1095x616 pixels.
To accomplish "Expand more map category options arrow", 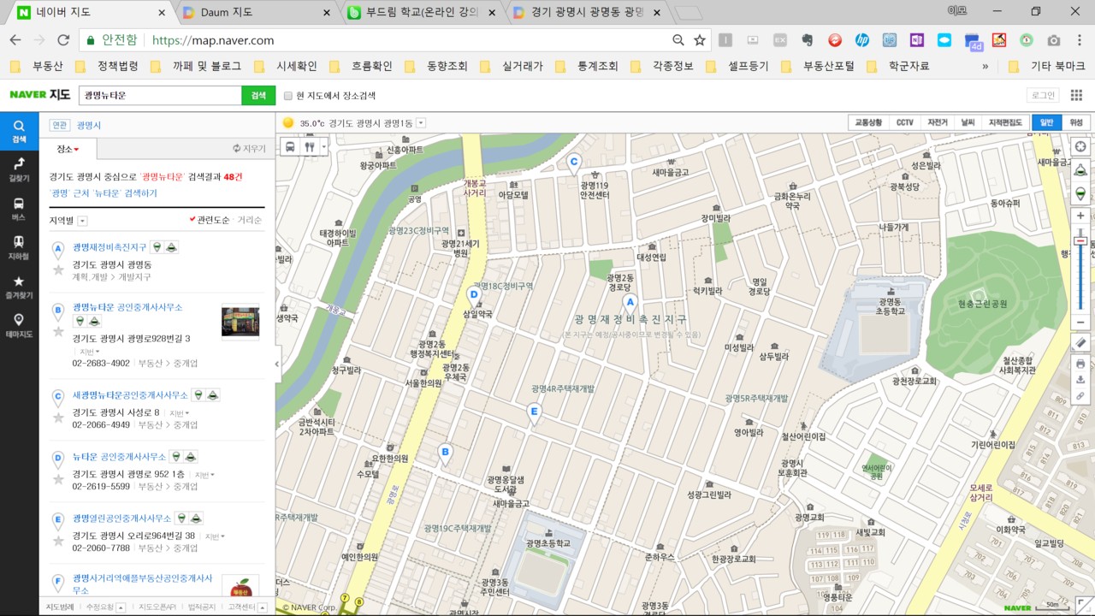I will coord(323,146).
